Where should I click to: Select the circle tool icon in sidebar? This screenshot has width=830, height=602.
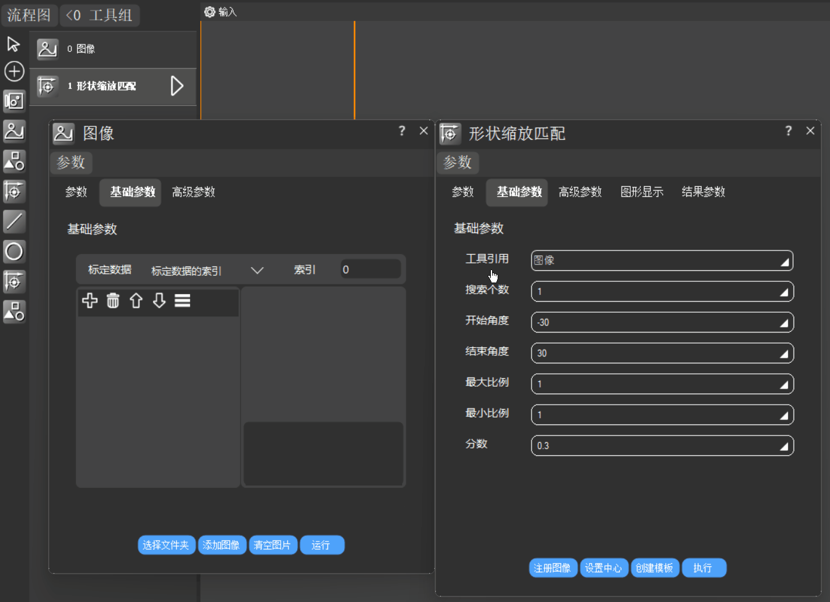coord(14,252)
